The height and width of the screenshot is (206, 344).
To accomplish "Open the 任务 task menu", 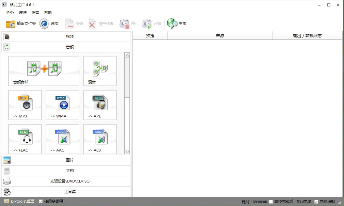I will coord(10,13).
